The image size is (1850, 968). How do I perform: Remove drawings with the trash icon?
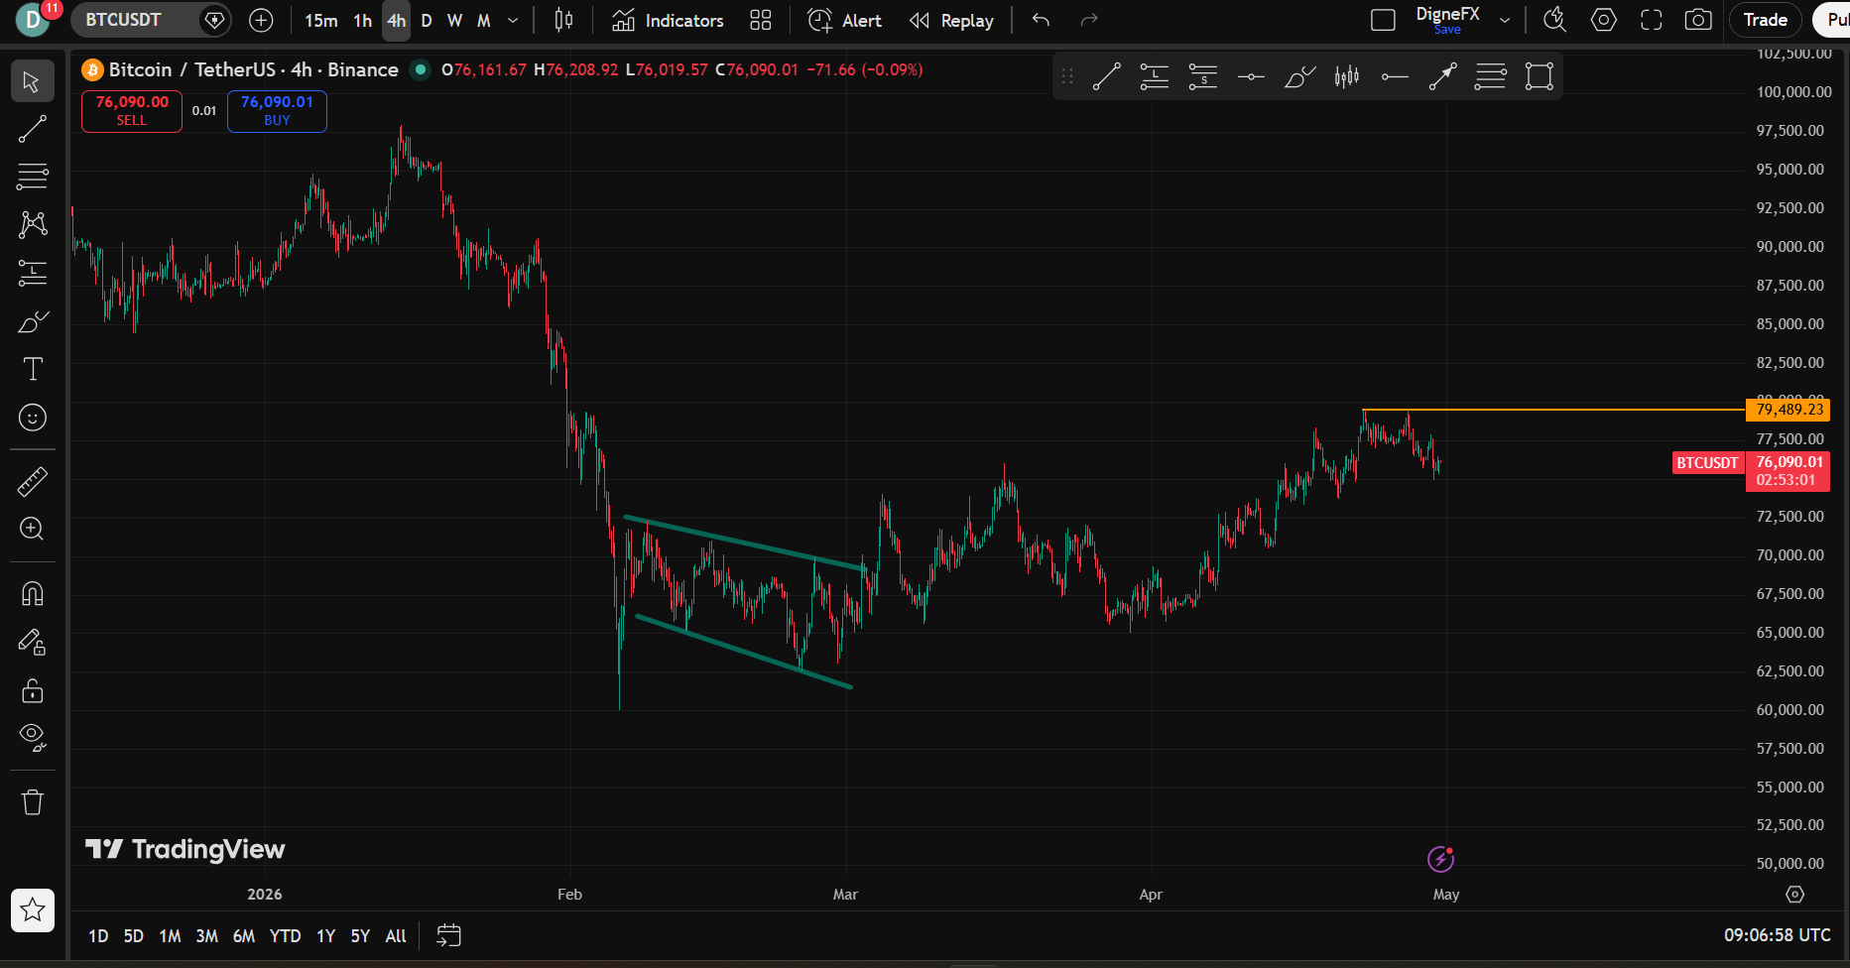click(x=32, y=801)
